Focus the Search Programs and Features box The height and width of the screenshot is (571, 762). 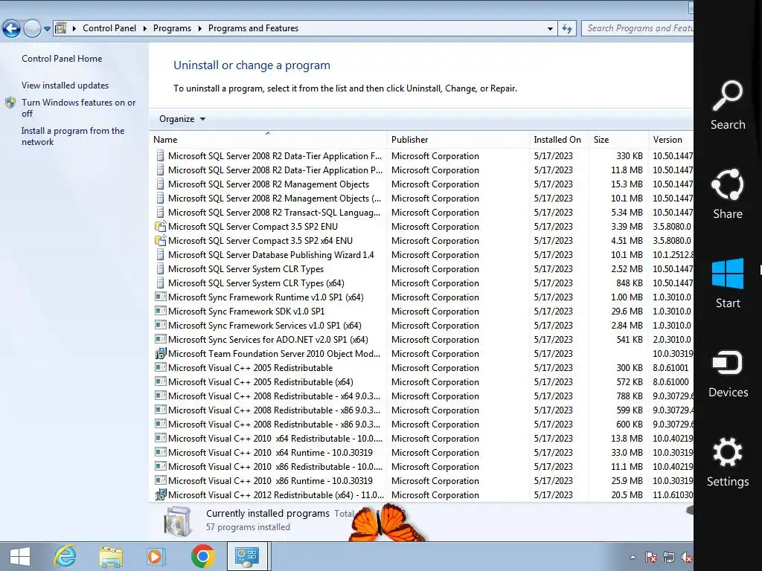click(638, 28)
